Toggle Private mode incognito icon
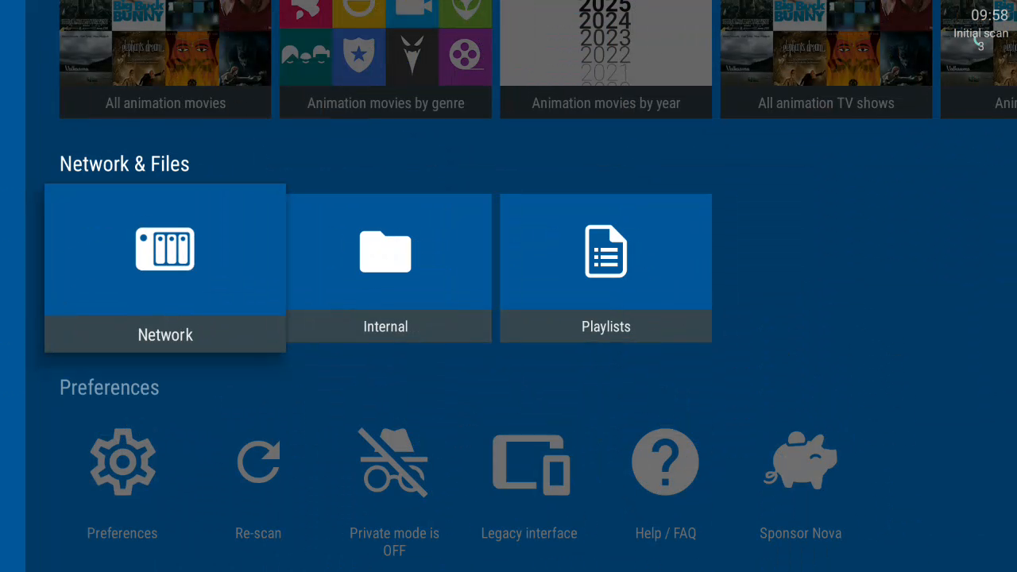The image size is (1017, 572). [394, 462]
